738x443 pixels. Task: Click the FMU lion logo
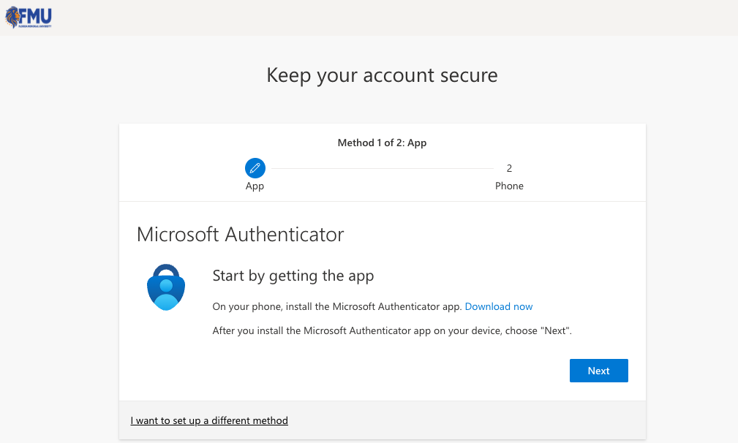pos(29,18)
